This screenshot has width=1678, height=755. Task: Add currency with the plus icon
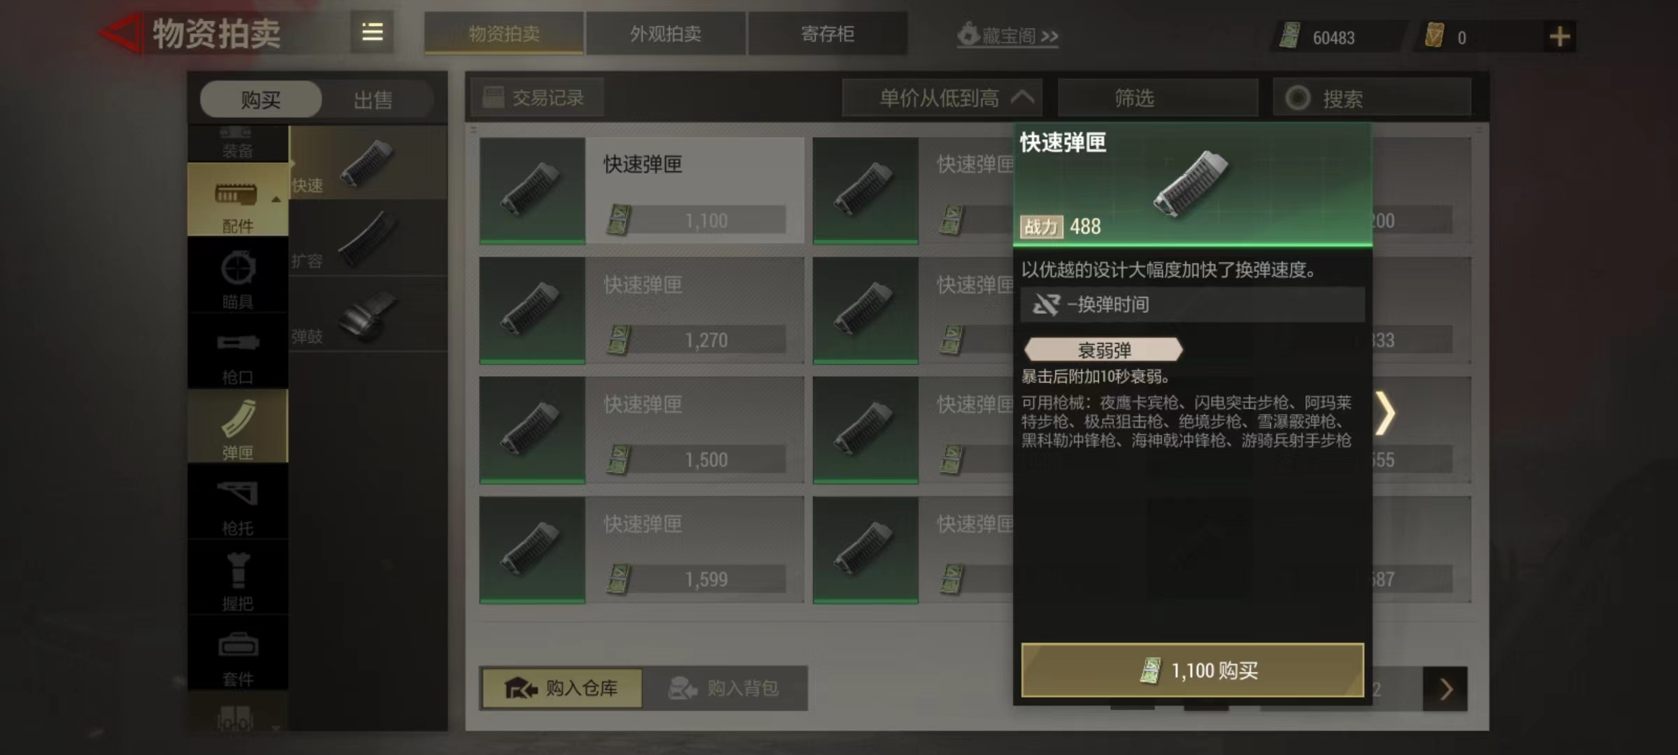coord(1559,36)
